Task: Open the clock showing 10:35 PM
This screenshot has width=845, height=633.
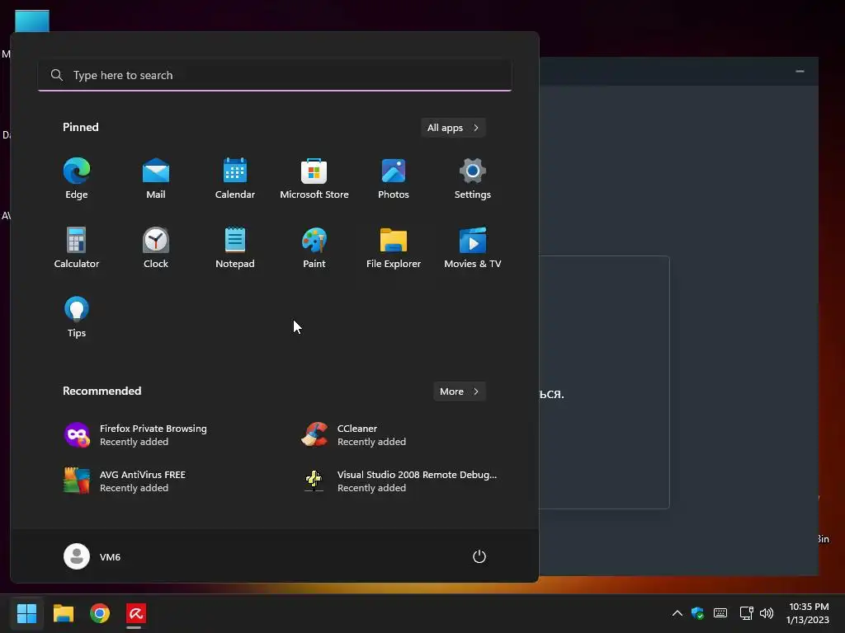Action: coord(807,613)
